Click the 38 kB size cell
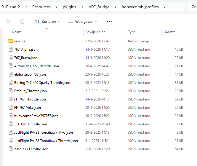This screenshot has height=166, width=197. tap(179, 83)
